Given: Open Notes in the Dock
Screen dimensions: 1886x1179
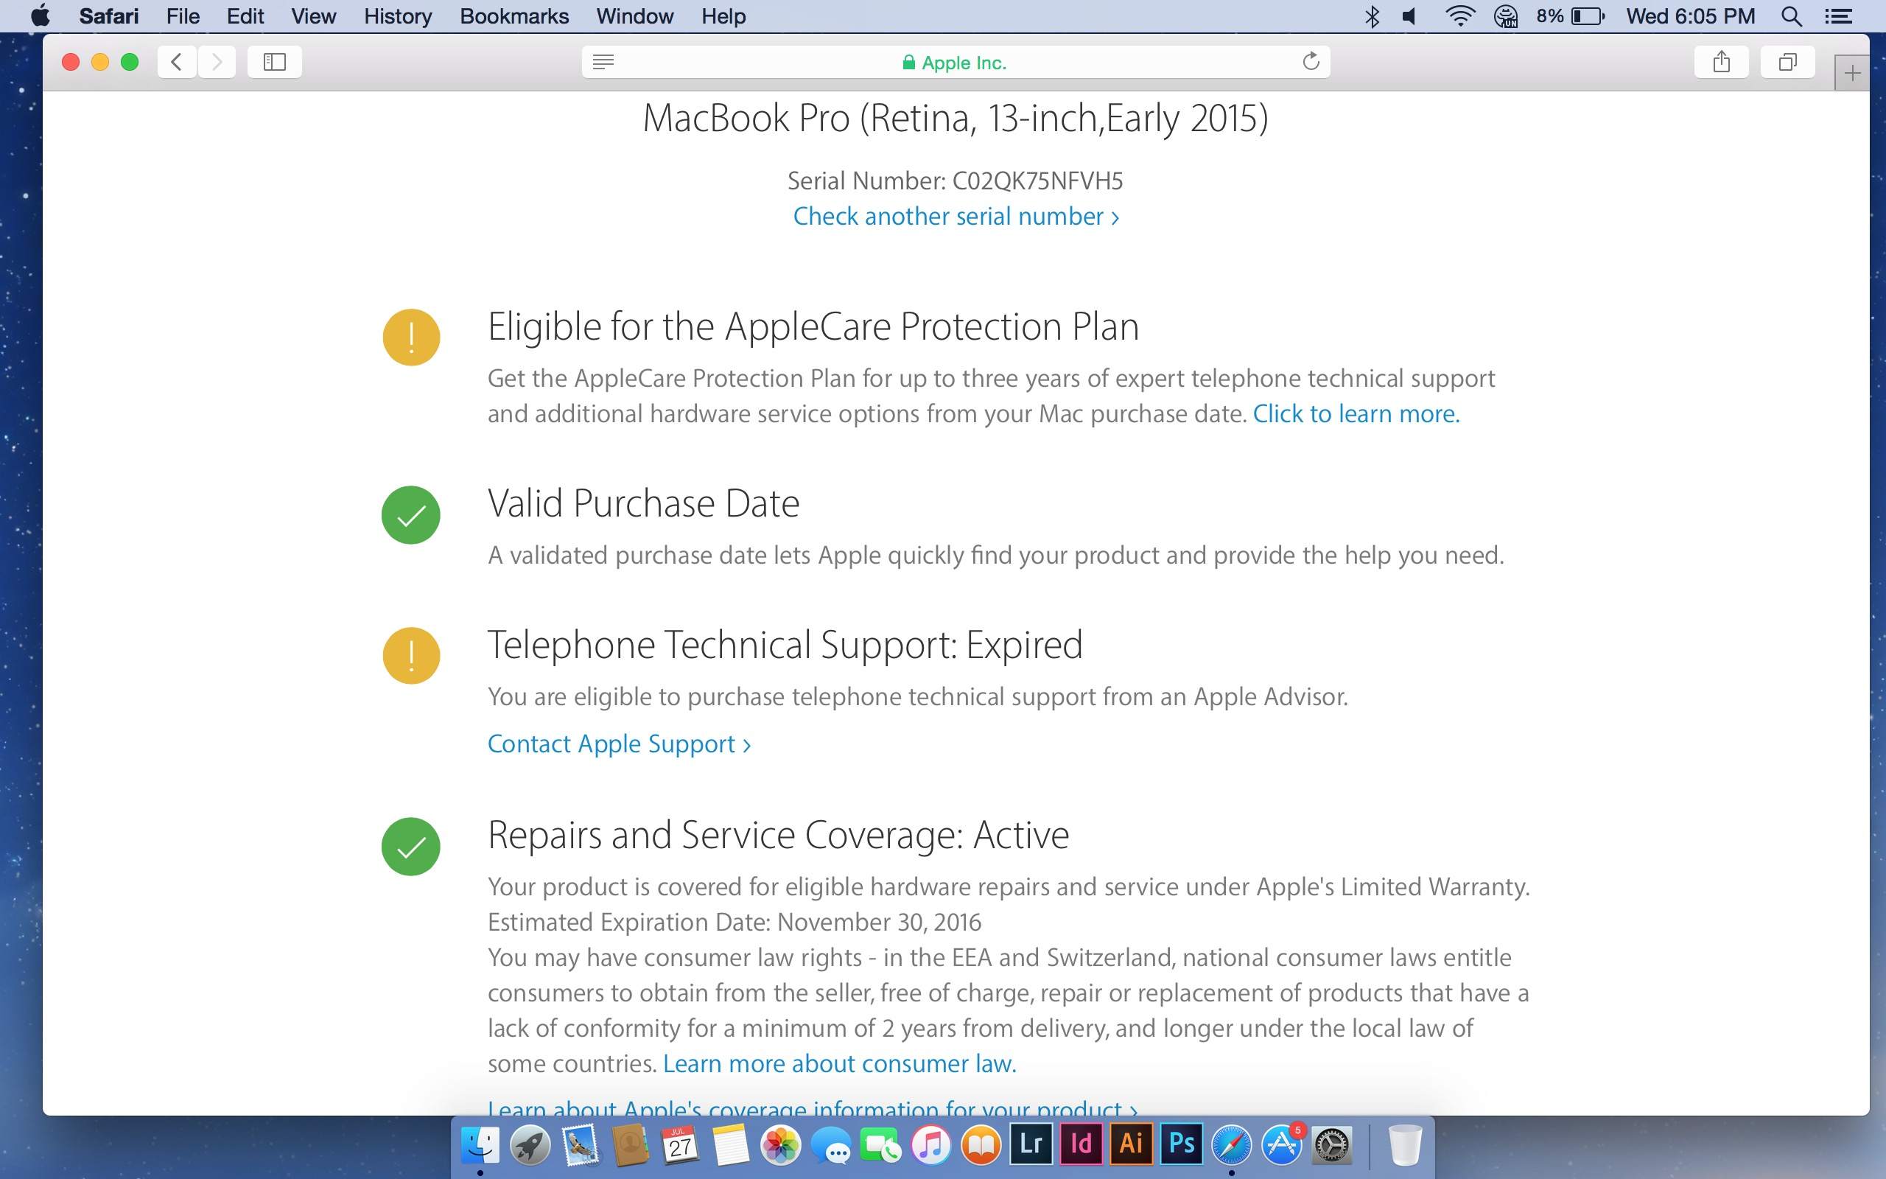Looking at the screenshot, I should [730, 1144].
